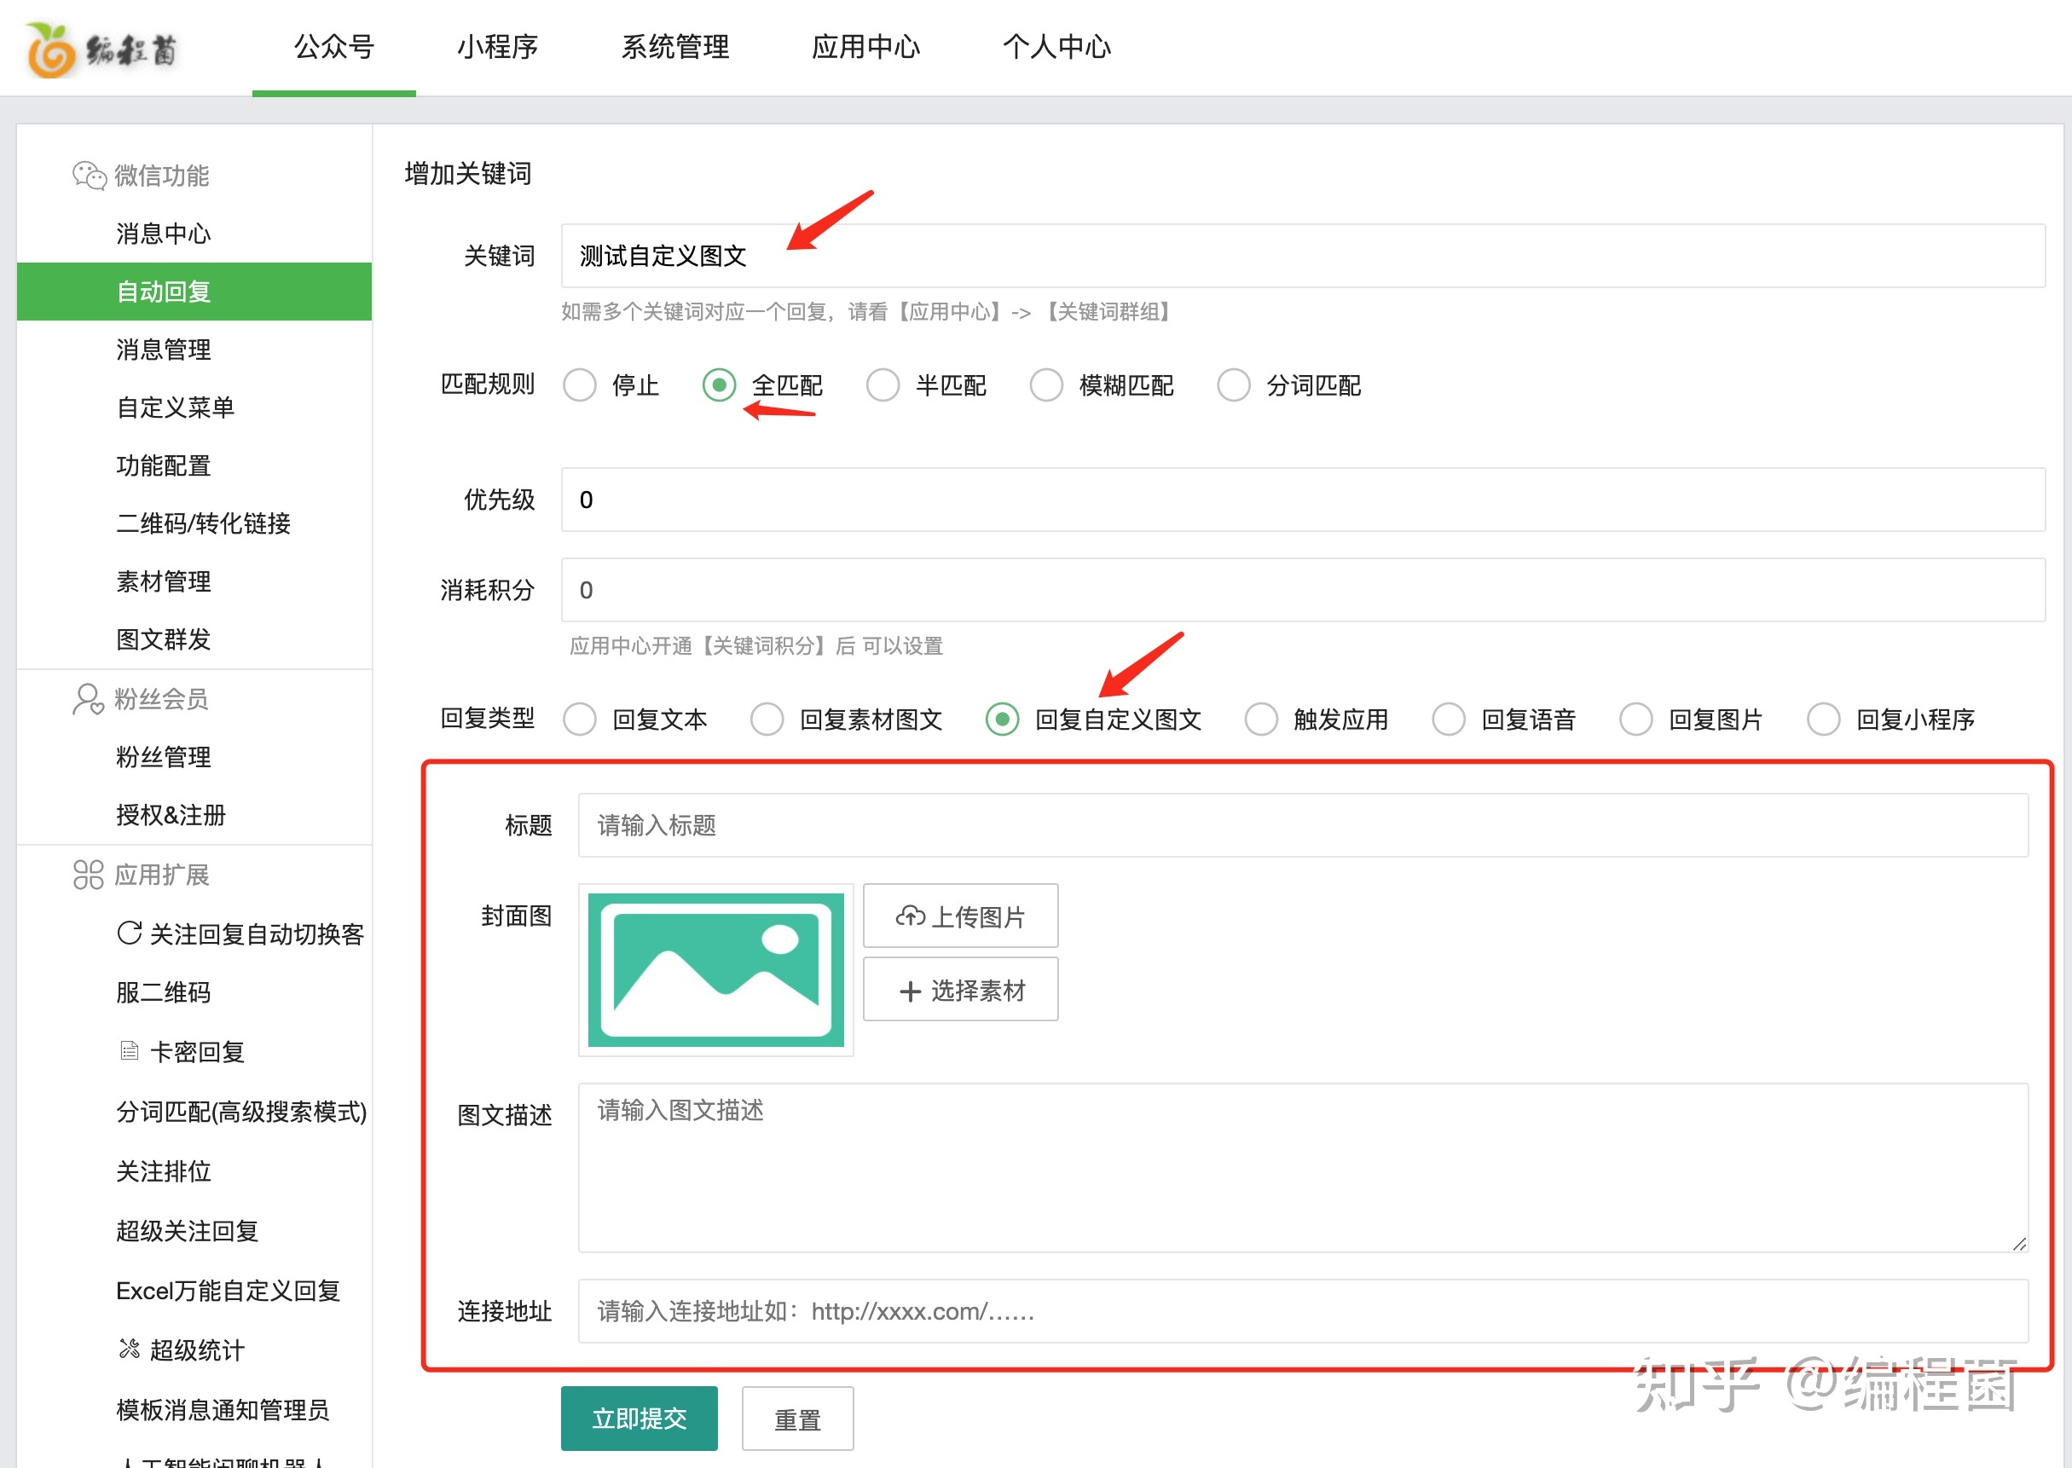Viewport: 2072px width, 1468px height.
Task: Switch to the 小程序 tab
Action: coord(497,47)
